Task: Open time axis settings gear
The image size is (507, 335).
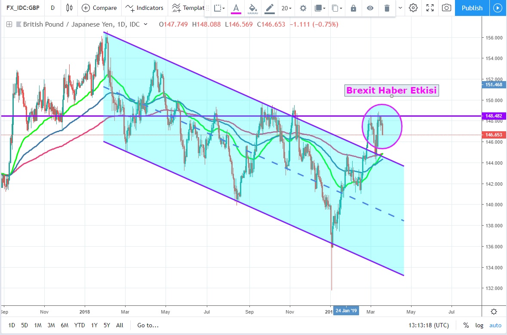Action: tap(494, 311)
